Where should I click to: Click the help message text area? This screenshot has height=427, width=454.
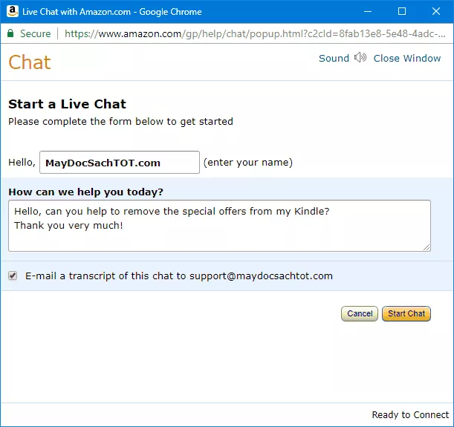tap(219, 226)
